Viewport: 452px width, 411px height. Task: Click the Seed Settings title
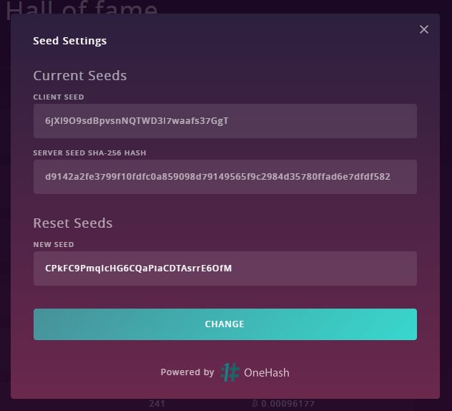70,41
